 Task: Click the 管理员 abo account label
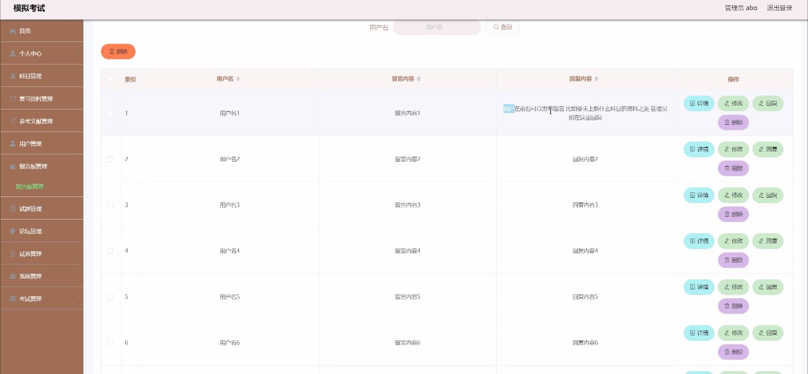pos(741,8)
